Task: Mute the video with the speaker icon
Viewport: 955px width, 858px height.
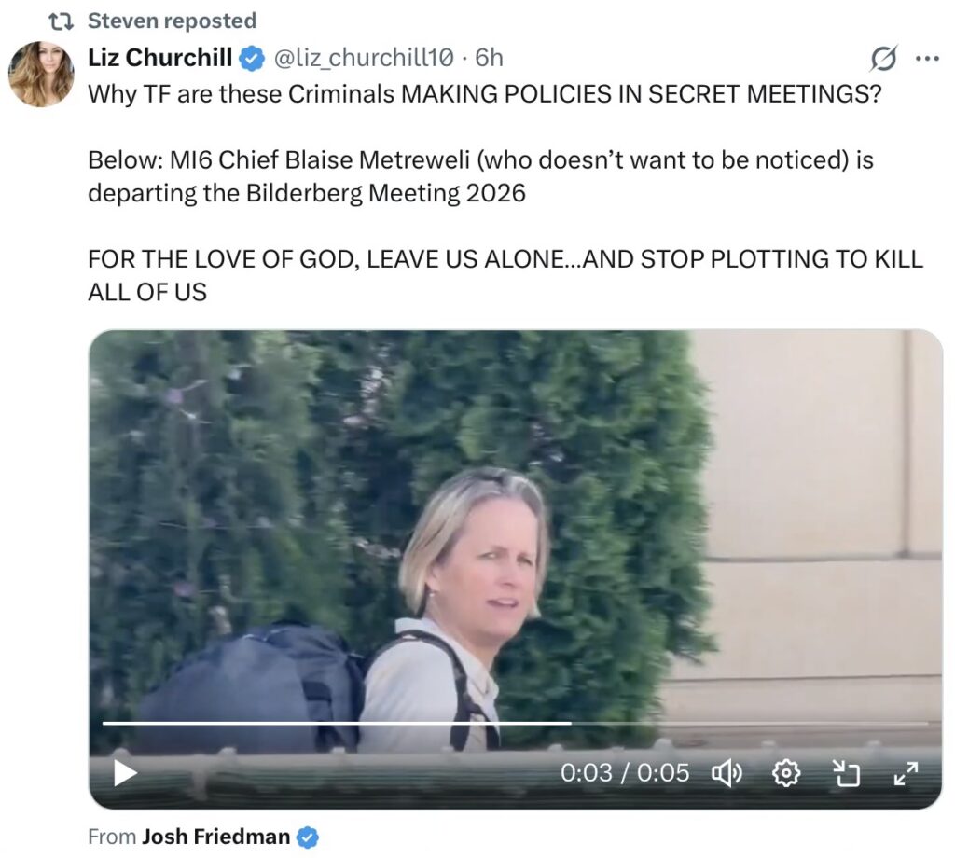Action: point(727,773)
